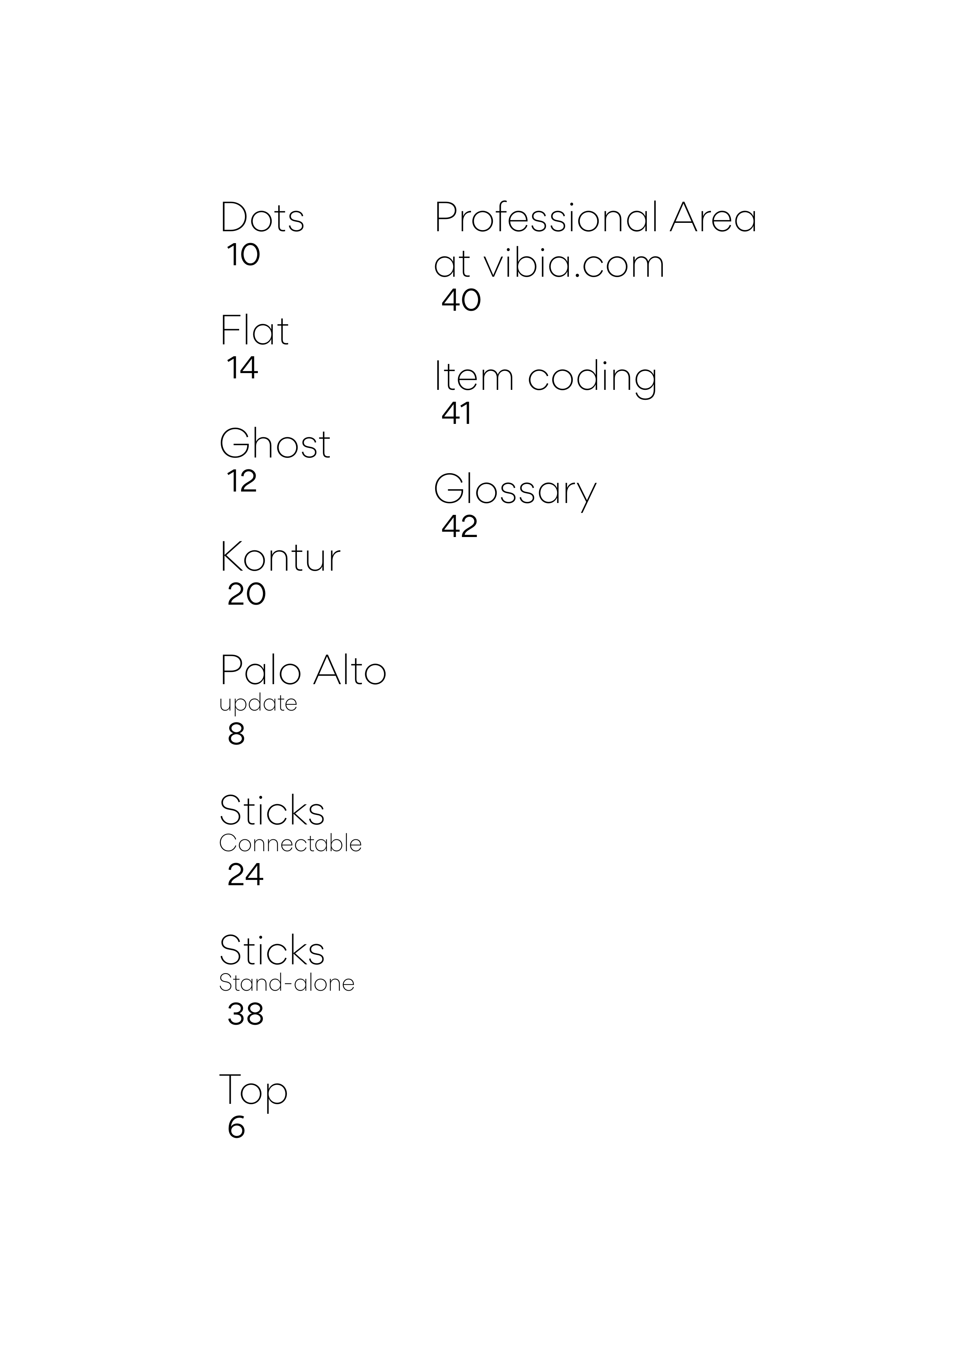Click the 'update' subtitle under Palo Alto
Image resolution: width=954 pixels, height=1350 pixels.
[x=258, y=703]
